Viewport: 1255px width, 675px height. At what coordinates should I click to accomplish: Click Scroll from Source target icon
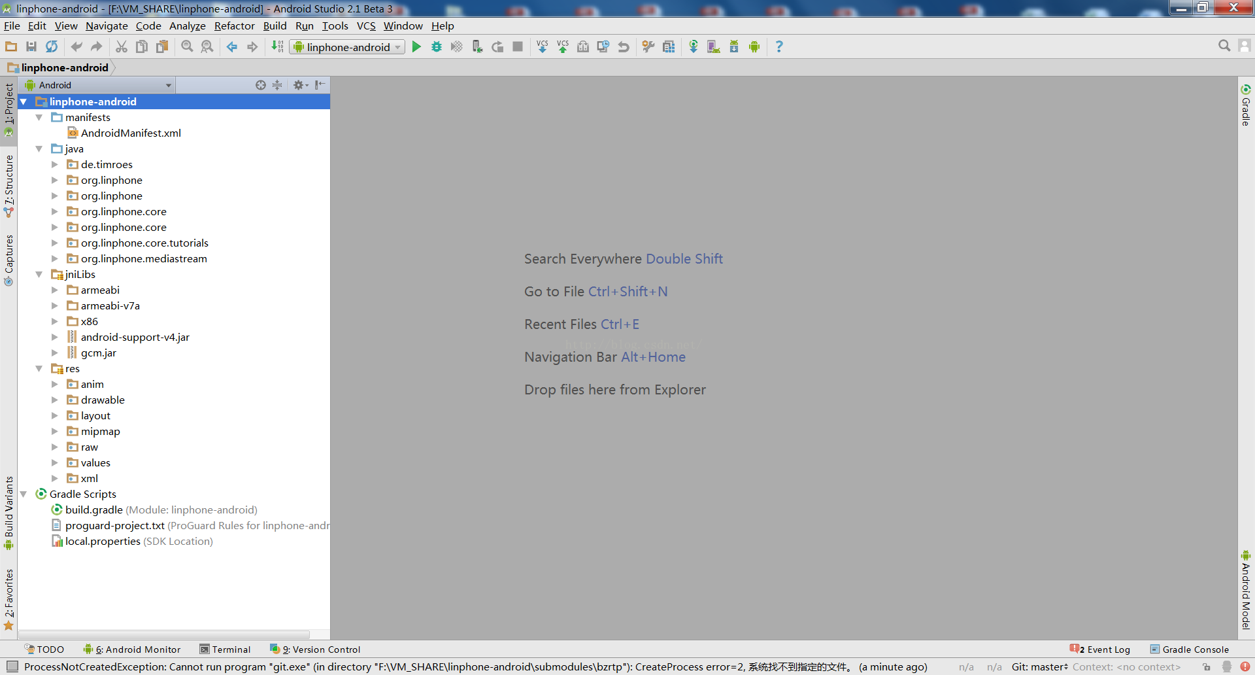pyautogui.click(x=261, y=85)
